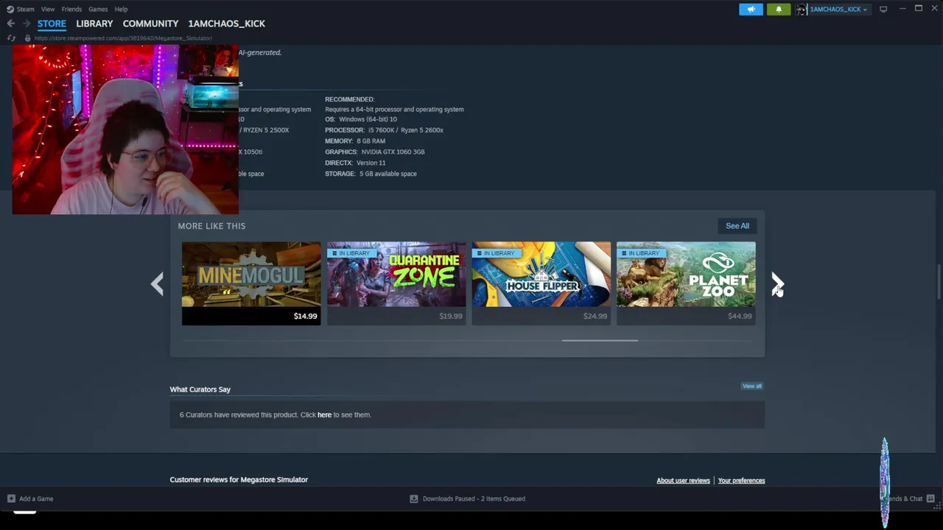Screen dimensions: 943x530
Task: Click IN LIBRARY badge on Planet Zoo
Action: click(641, 253)
